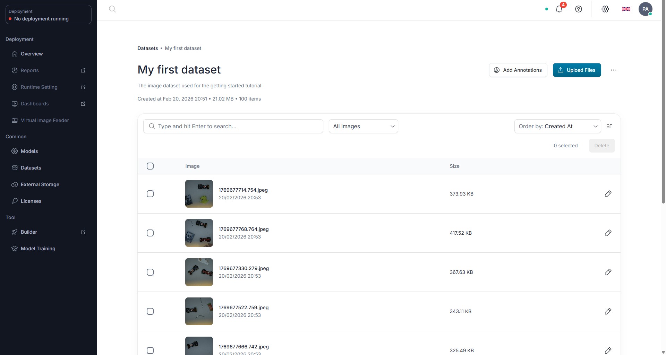Edit 1769677330.279.jpeg with pencil icon

click(x=608, y=272)
